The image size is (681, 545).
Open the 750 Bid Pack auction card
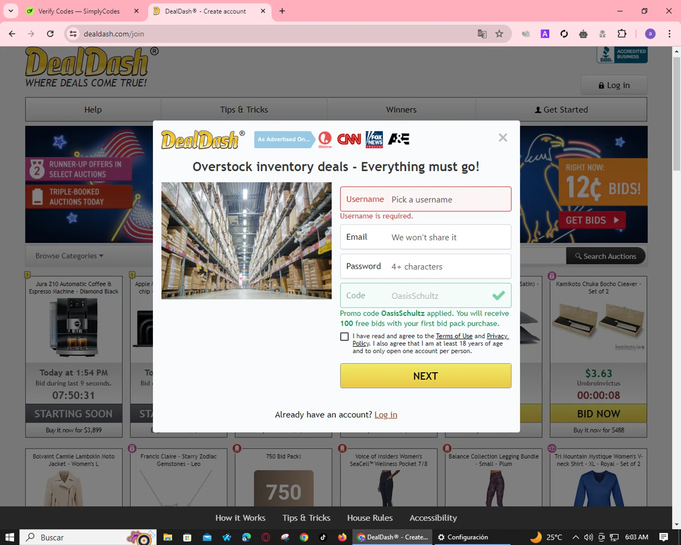pos(283,477)
